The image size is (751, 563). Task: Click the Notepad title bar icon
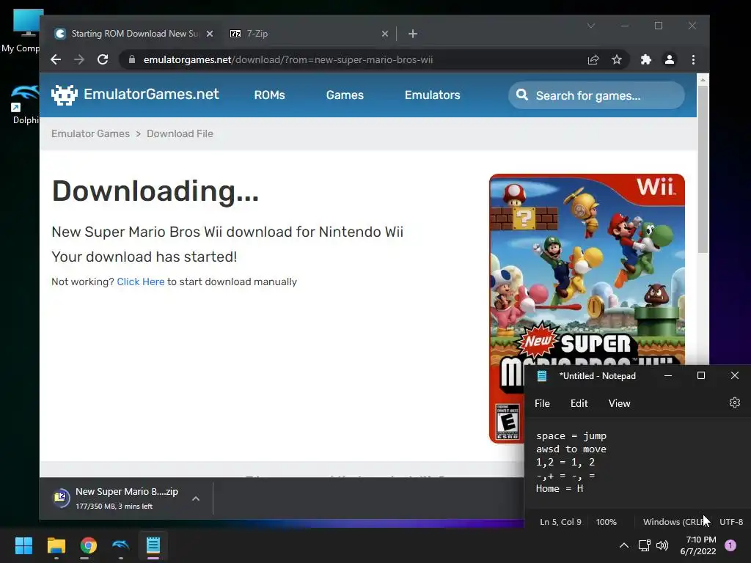(542, 376)
